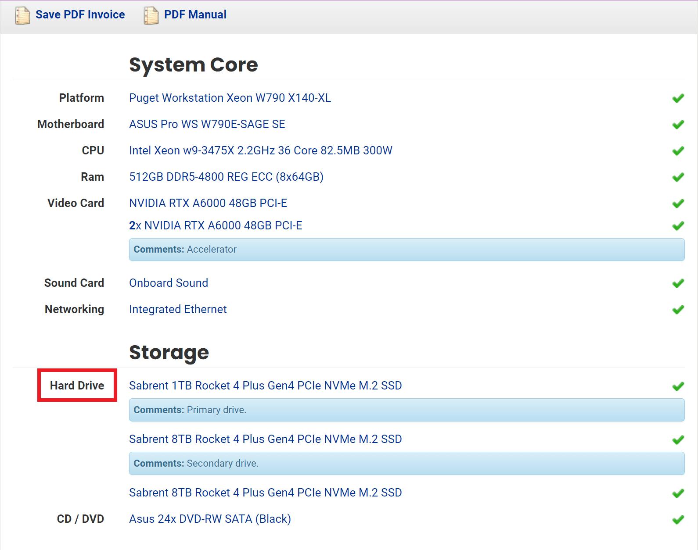Viewport: 698px width, 550px height.
Task: Open Sabrent 8TB drive above Secondary comment
Action: pos(265,439)
